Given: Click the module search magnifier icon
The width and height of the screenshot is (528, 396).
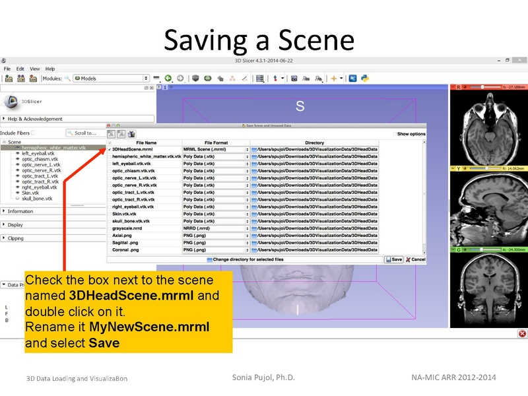Looking at the screenshot, I should tap(67, 79).
